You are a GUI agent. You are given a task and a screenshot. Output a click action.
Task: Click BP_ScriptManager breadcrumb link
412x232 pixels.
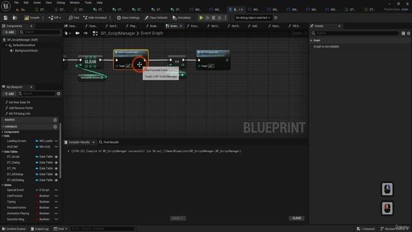[118, 34]
